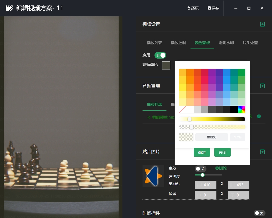Click the 蒙板颜色 color swatch

(166, 65)
